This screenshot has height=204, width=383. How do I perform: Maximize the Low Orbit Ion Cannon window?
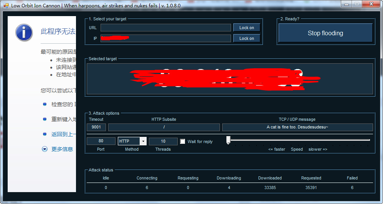pos(357,4)
